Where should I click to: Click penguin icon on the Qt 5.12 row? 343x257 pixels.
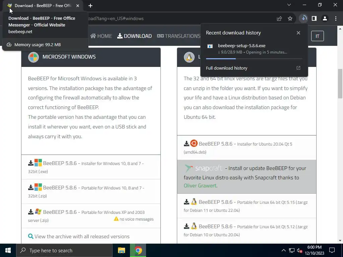[x=194, y=226]
